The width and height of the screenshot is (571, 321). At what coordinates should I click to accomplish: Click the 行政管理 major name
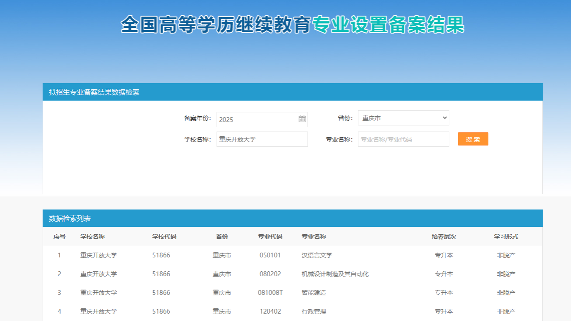tap(313, 311)
